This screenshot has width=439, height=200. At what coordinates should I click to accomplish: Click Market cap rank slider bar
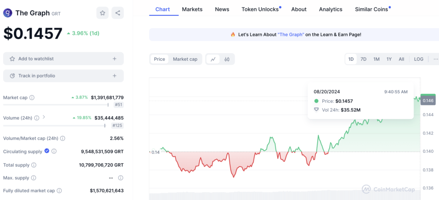pos(56,105)
